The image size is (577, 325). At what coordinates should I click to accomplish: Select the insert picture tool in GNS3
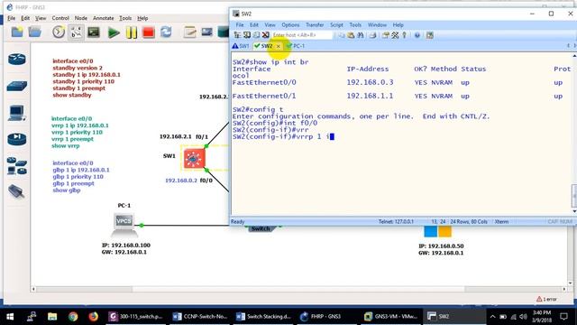206,32
